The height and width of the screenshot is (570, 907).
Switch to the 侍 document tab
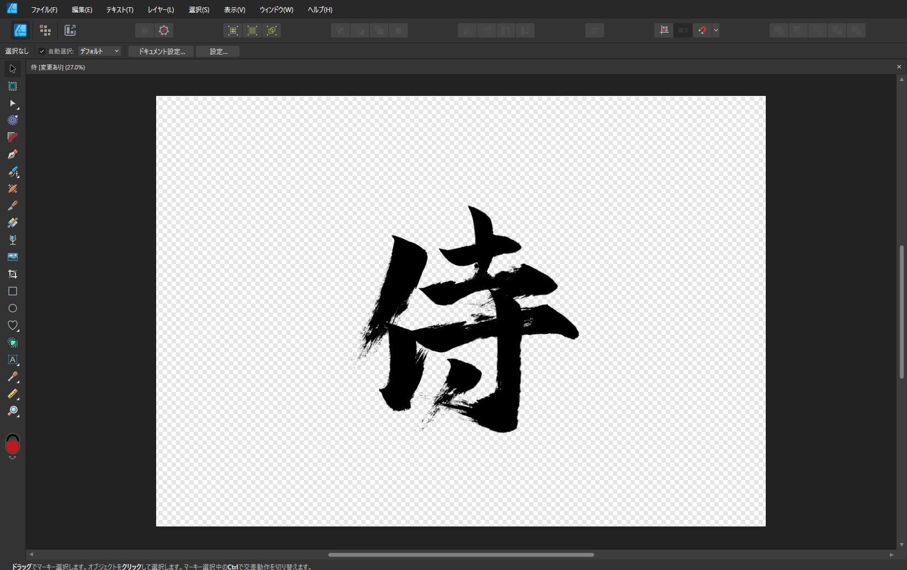click(x=58, y=67)
